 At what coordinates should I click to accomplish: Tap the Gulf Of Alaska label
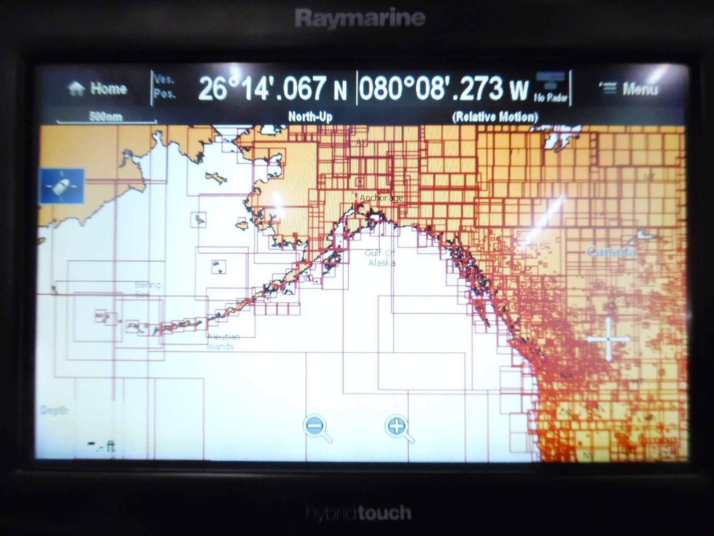[x=381, y=258]
